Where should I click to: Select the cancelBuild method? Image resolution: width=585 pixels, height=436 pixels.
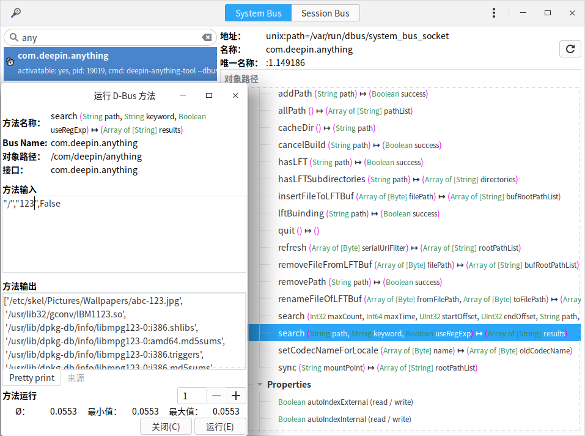point(359,145)
